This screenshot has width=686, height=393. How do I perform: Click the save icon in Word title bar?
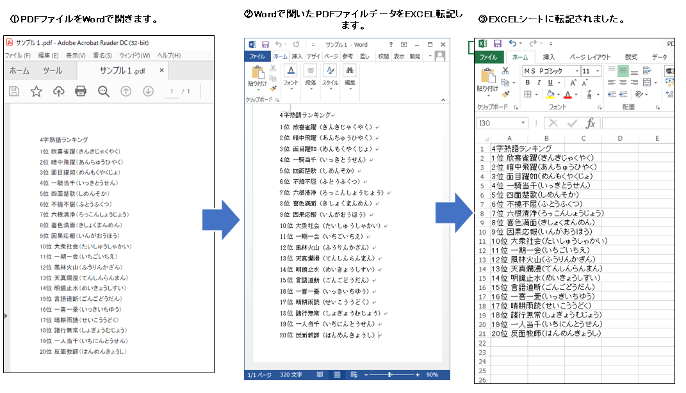[265, 44]
